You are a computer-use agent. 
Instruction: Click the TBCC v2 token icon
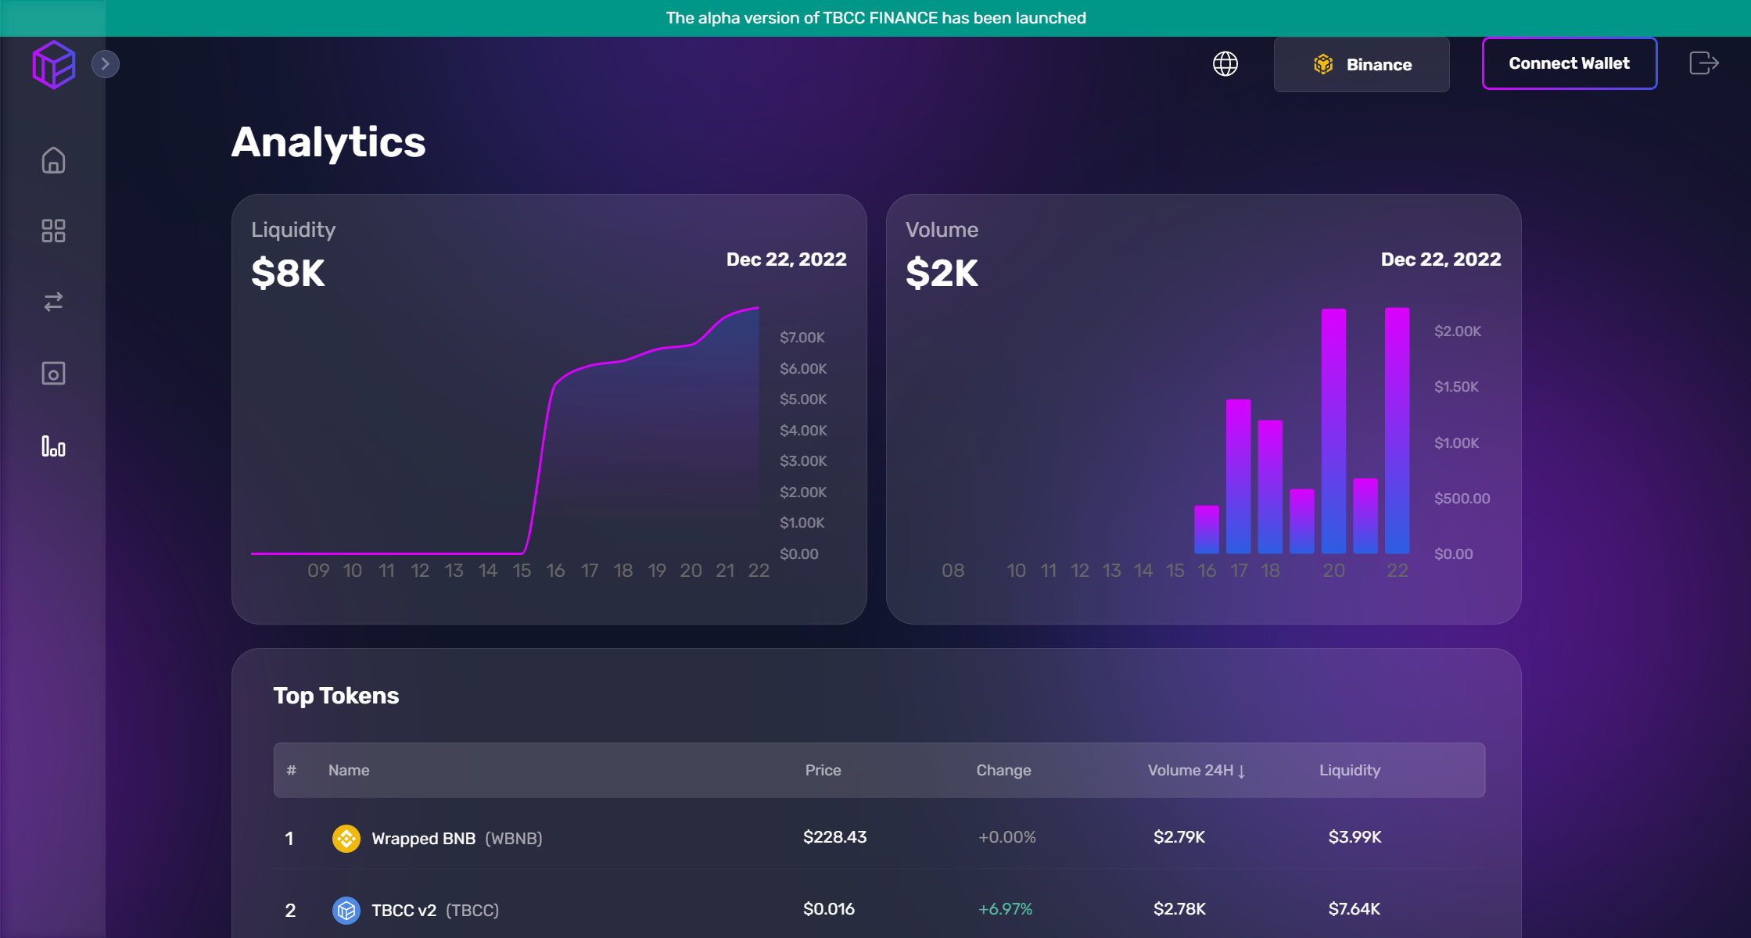coord(346,910)
